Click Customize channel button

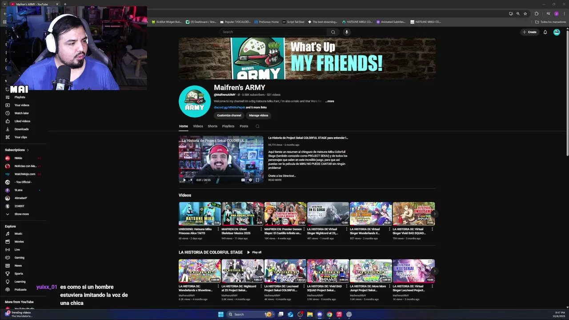tap(229, 116)
